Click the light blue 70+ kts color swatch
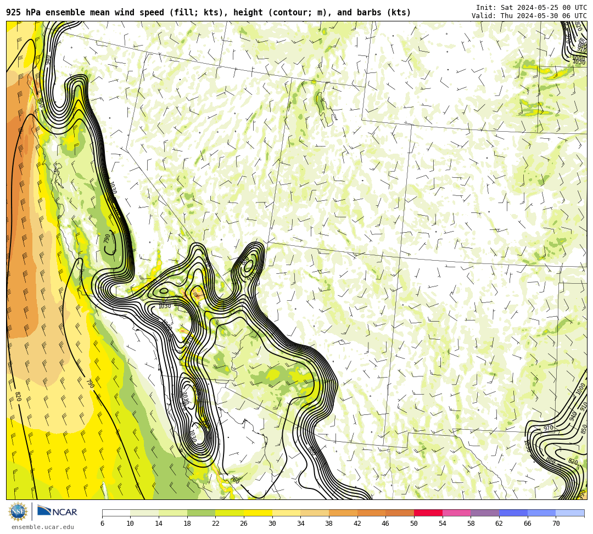The width and height of the screenshot is (593, 534). (570, 513)
